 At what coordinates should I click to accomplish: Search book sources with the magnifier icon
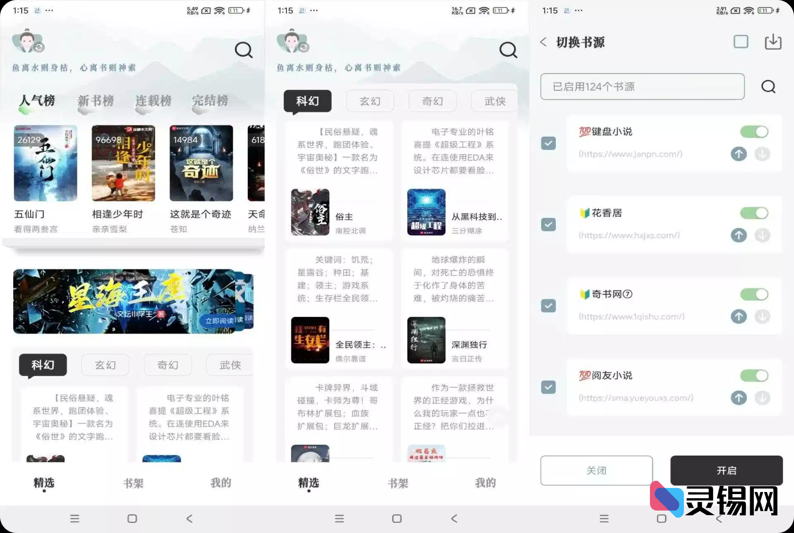coord(768,87)
